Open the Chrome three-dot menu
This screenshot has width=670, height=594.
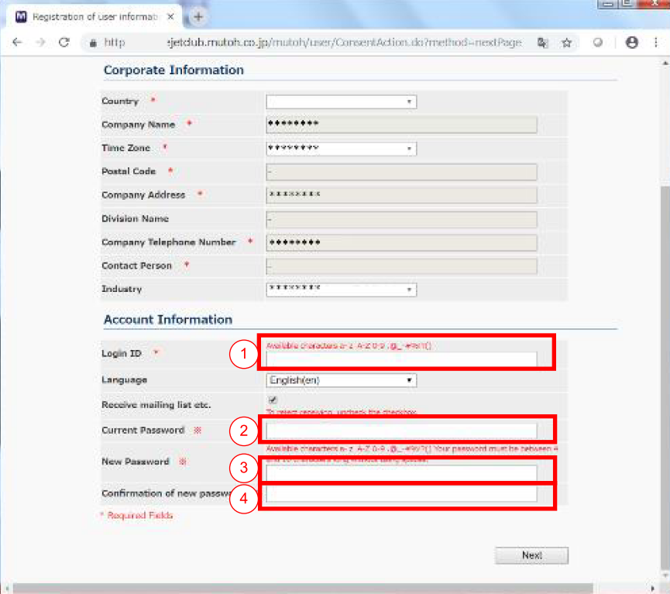click(x=655, y=43)
